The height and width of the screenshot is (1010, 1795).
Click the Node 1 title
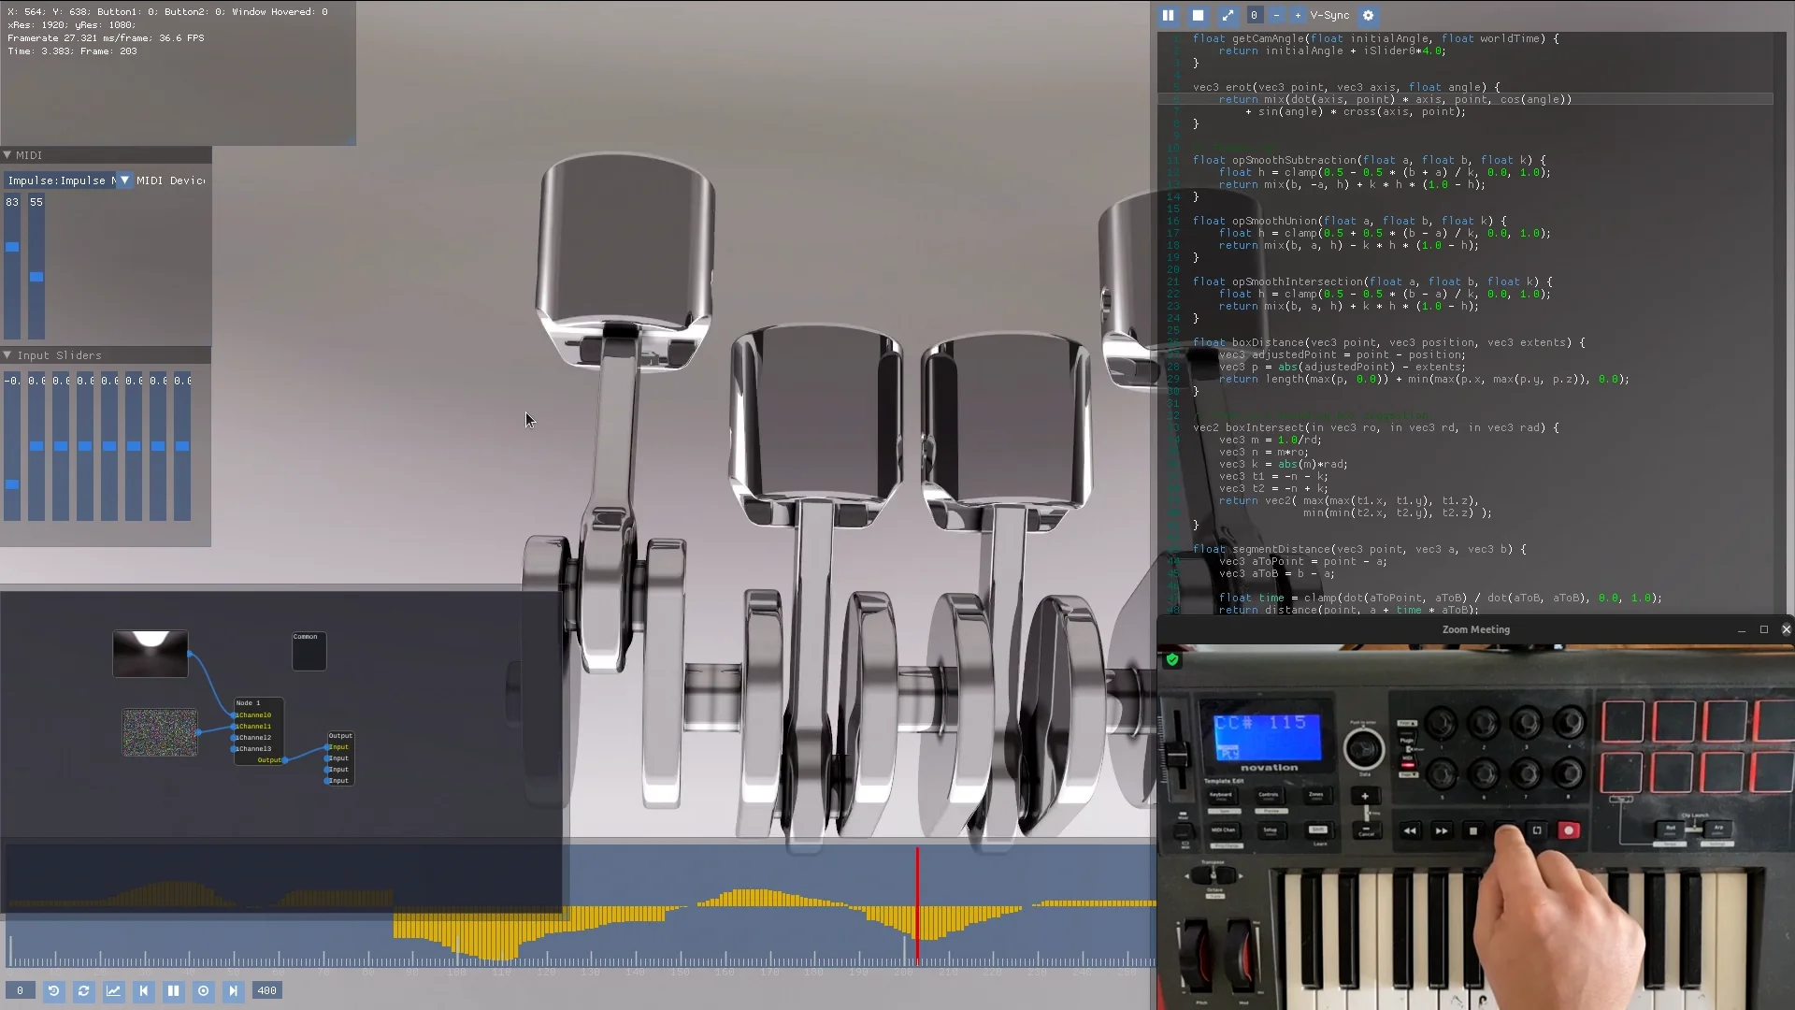click(x=248, y=703)
